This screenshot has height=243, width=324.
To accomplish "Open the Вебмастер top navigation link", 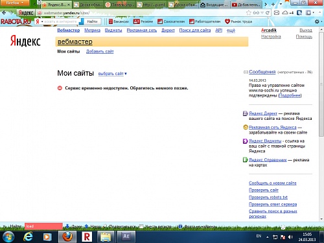I will point(69,30).
